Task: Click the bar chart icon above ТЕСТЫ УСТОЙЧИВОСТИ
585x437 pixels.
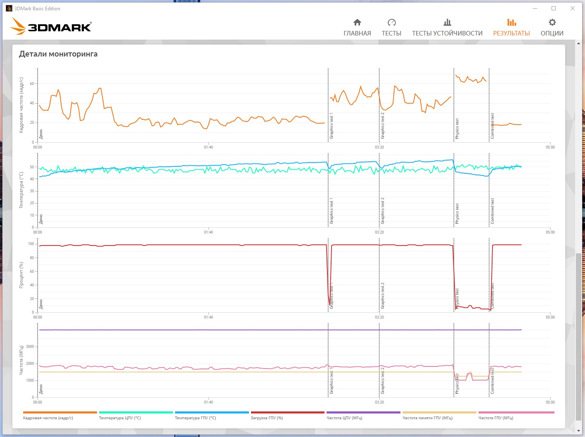Action: 447,22
